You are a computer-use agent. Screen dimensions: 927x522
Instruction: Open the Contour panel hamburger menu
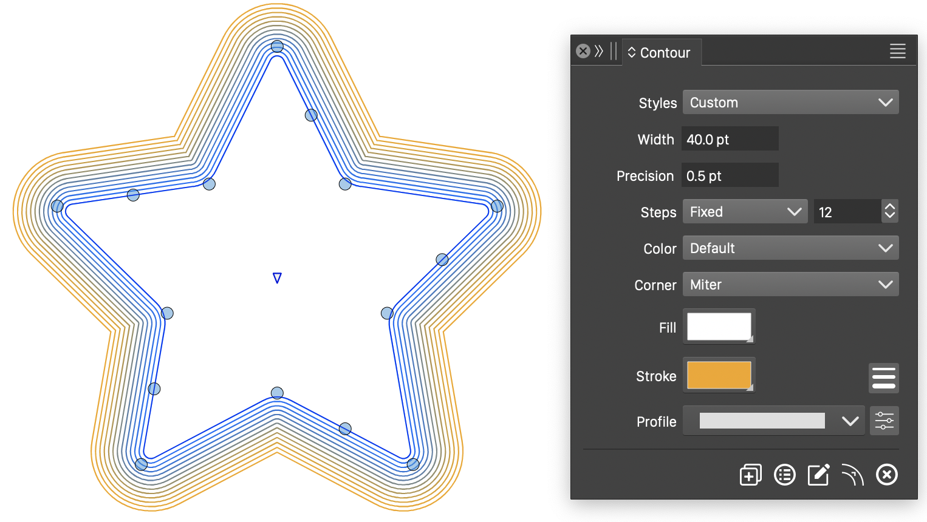(897, 52)
